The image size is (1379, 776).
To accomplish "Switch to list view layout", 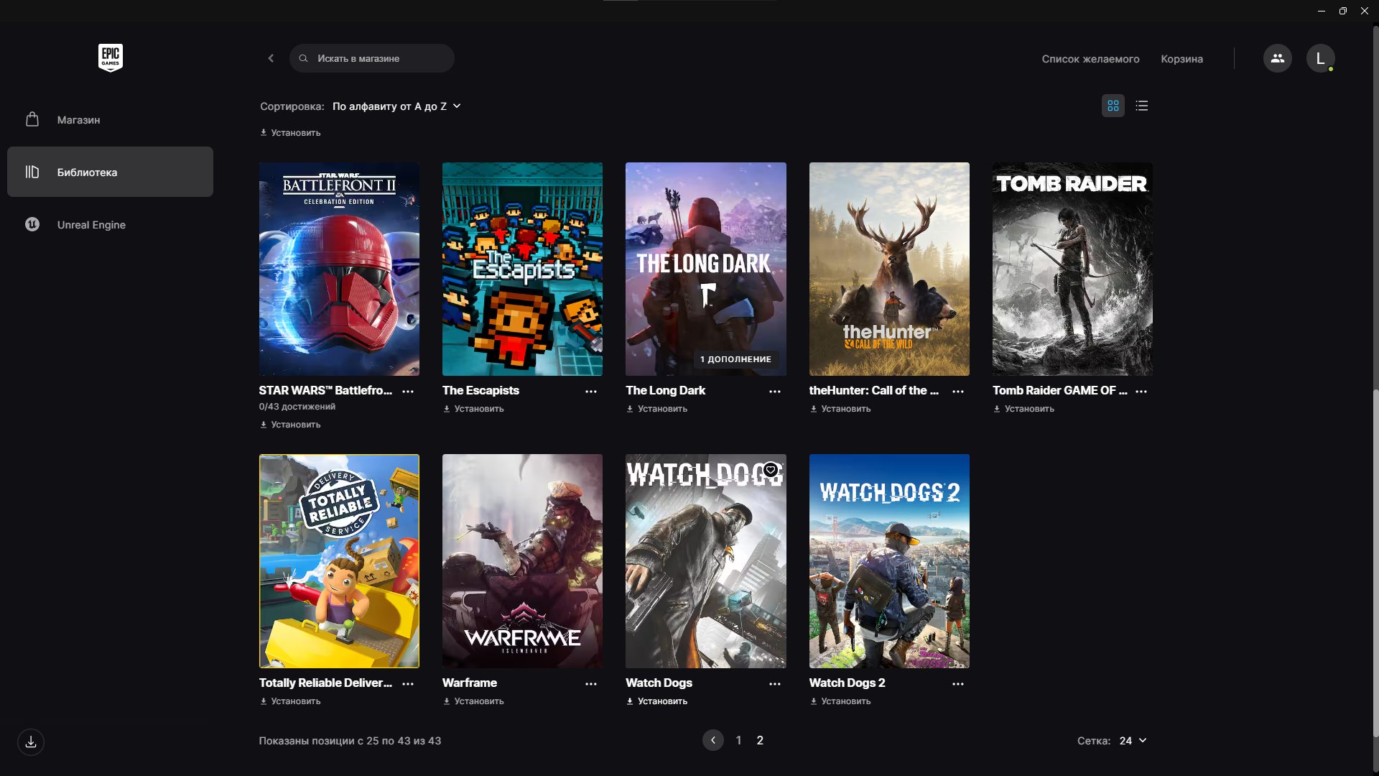I will click(1141, 106).
